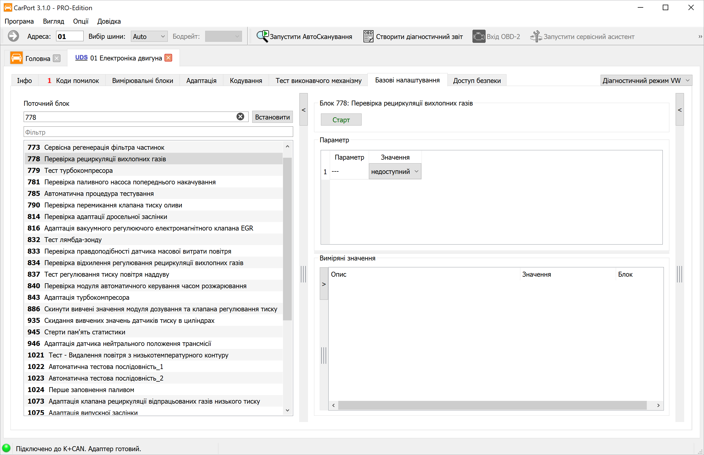
Task: Expand the toolbar overflow chevron
Action: pyautogui.click(x=700, y=36)
